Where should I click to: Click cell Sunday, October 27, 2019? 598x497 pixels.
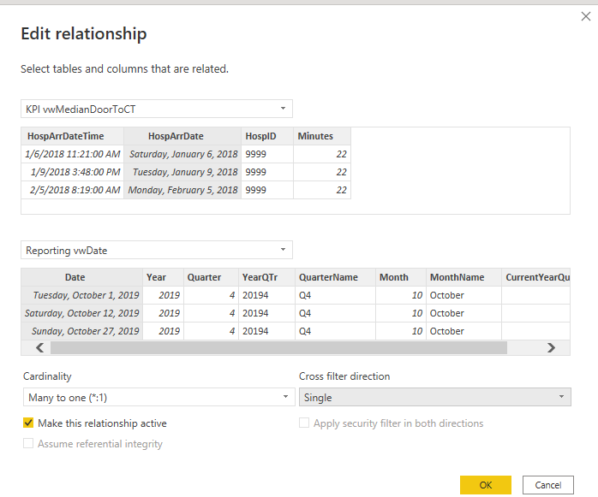82,331
